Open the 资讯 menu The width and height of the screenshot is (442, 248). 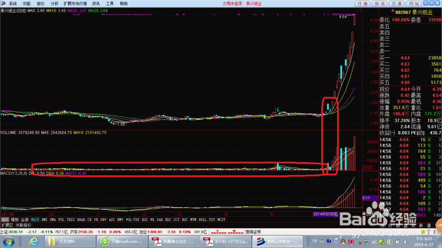click(x=96, y=4)
